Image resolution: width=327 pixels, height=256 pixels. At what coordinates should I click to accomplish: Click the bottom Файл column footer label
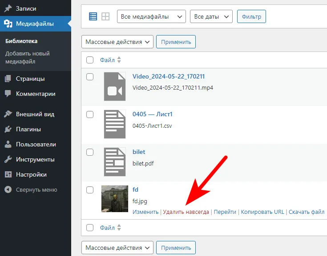click(107, 228)
